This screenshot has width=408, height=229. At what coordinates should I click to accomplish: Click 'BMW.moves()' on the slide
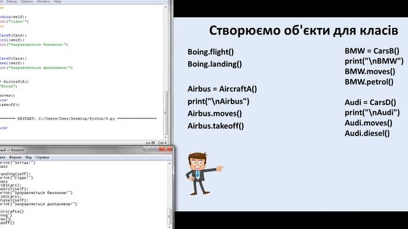pos(370,72)
